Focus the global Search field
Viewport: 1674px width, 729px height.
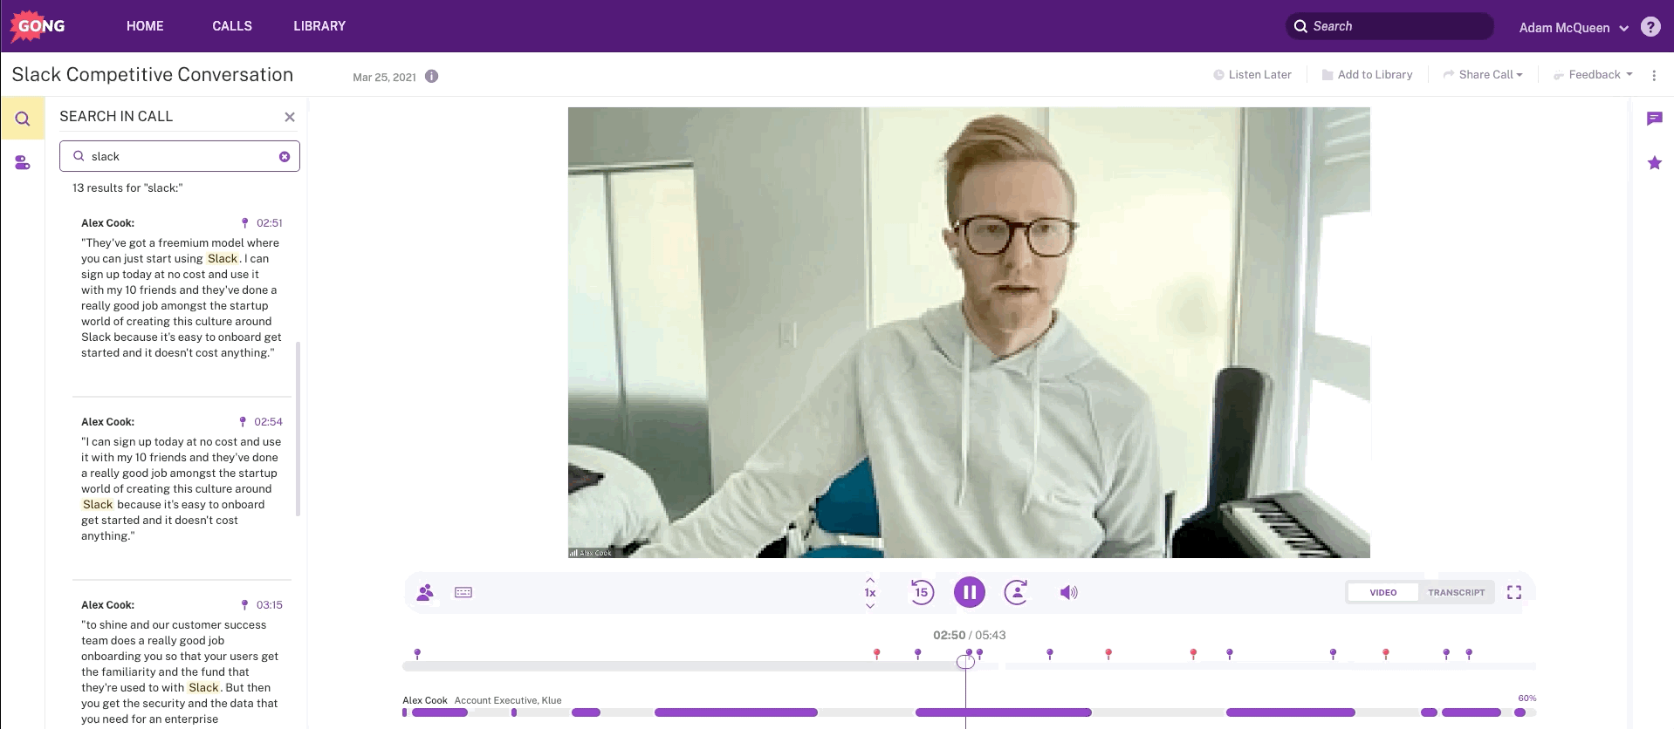pos(1389,26)
